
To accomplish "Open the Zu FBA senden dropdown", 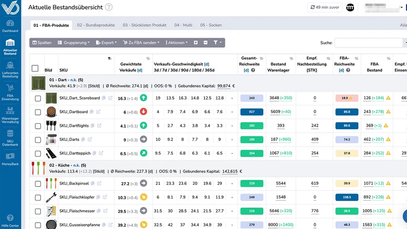I will [x=141, y=43].
